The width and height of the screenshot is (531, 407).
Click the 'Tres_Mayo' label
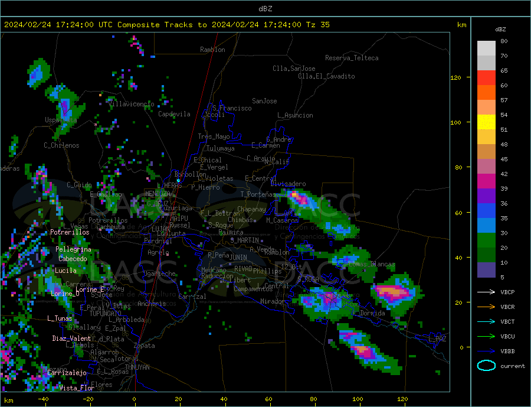pos(214,136)
